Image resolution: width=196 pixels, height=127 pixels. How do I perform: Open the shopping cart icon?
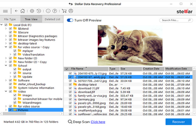(64, 11)
